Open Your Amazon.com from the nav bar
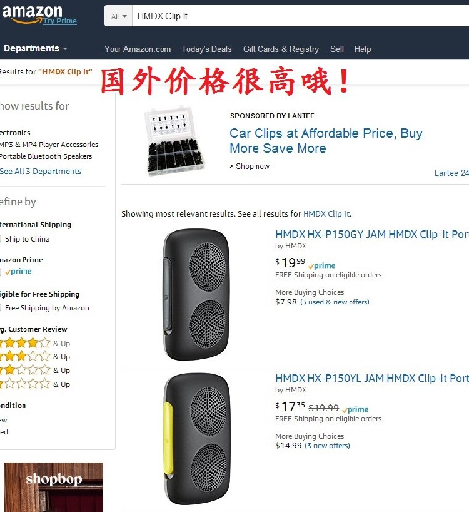469x512 pixels. click(138, 49)
